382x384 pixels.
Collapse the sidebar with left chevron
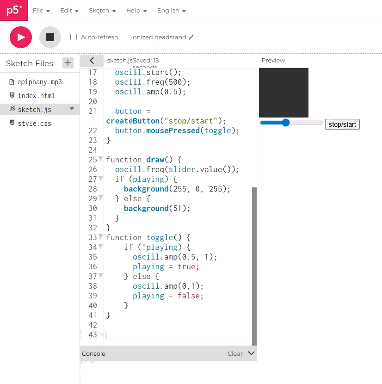tap(92, 61)
